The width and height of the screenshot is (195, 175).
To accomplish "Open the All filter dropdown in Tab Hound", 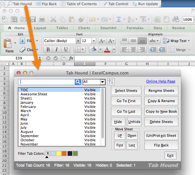I will (x=102, y=82).
